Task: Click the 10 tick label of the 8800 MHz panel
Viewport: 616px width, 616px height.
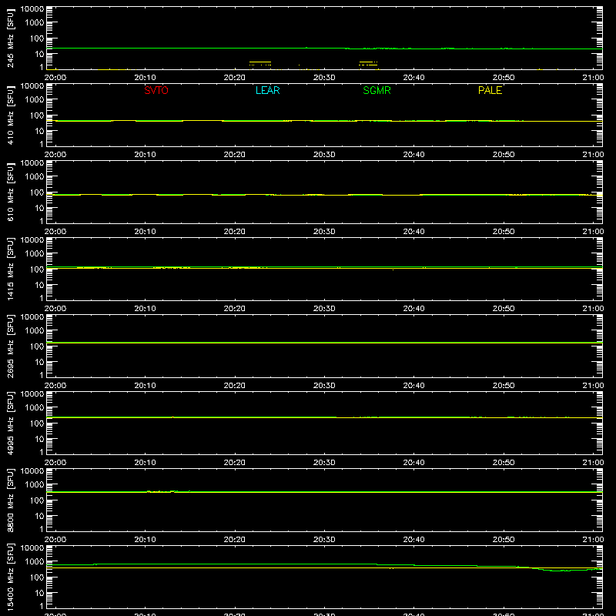Action: [39, 516]
